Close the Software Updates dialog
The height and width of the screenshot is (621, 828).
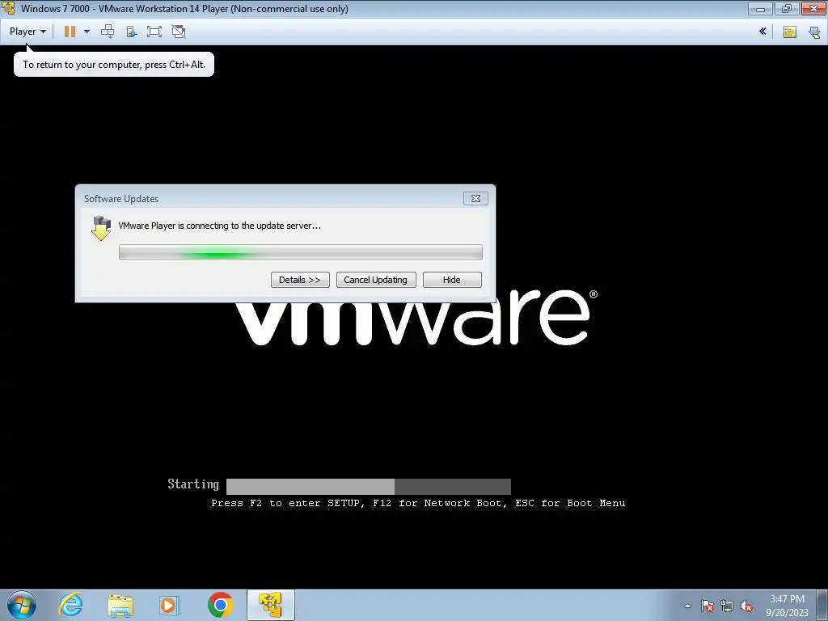[x=475, y=199]
